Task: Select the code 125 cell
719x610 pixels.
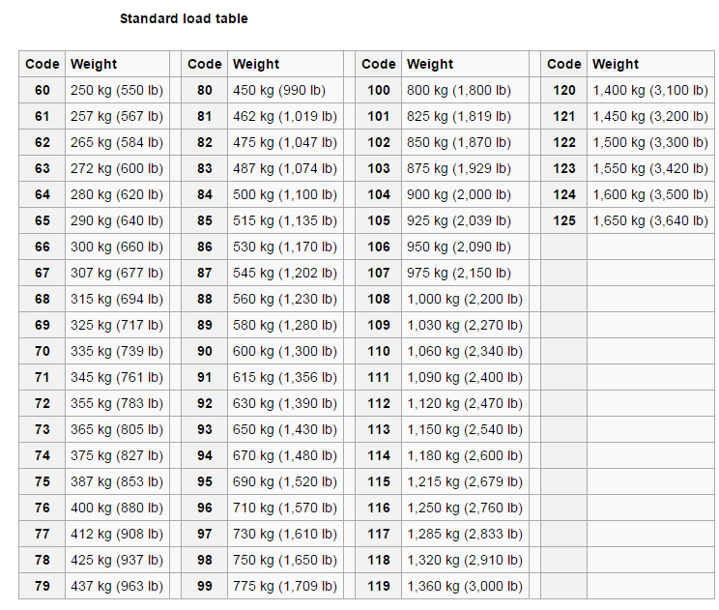Action: click(x=564, y=220)
